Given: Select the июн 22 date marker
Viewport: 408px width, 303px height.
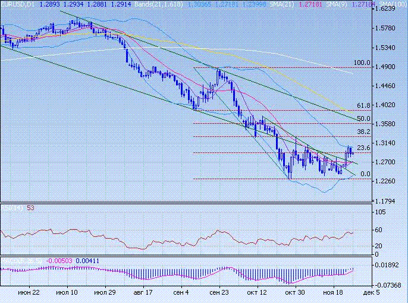Looking at the screenshot, I should click(29, 293).
